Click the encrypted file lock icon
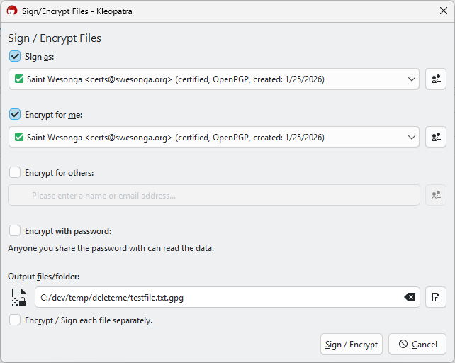Viewport: 455px width, 363px height. (19, 297)
